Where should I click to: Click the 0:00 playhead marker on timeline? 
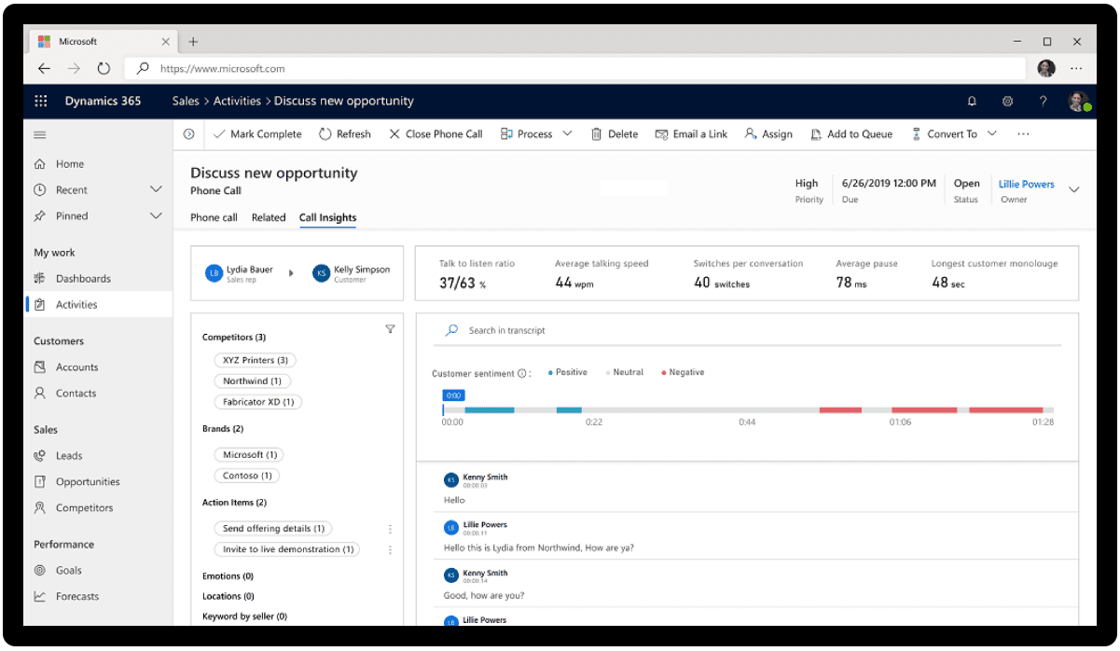[453, 395]
